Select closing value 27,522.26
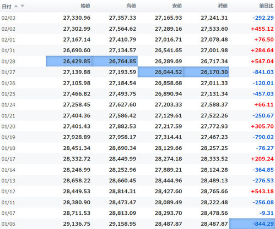 pyautogui.click(x=214, y=115)
